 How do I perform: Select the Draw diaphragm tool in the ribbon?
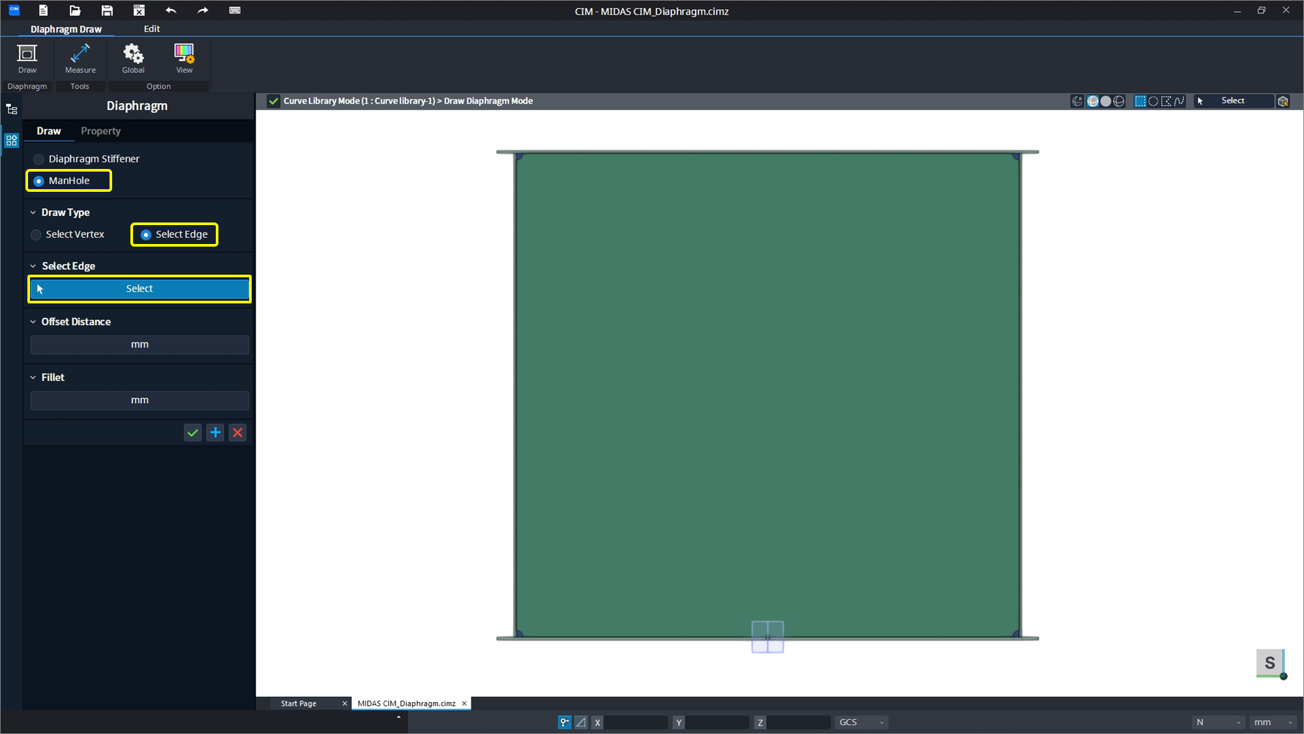(x=27, y=59)
